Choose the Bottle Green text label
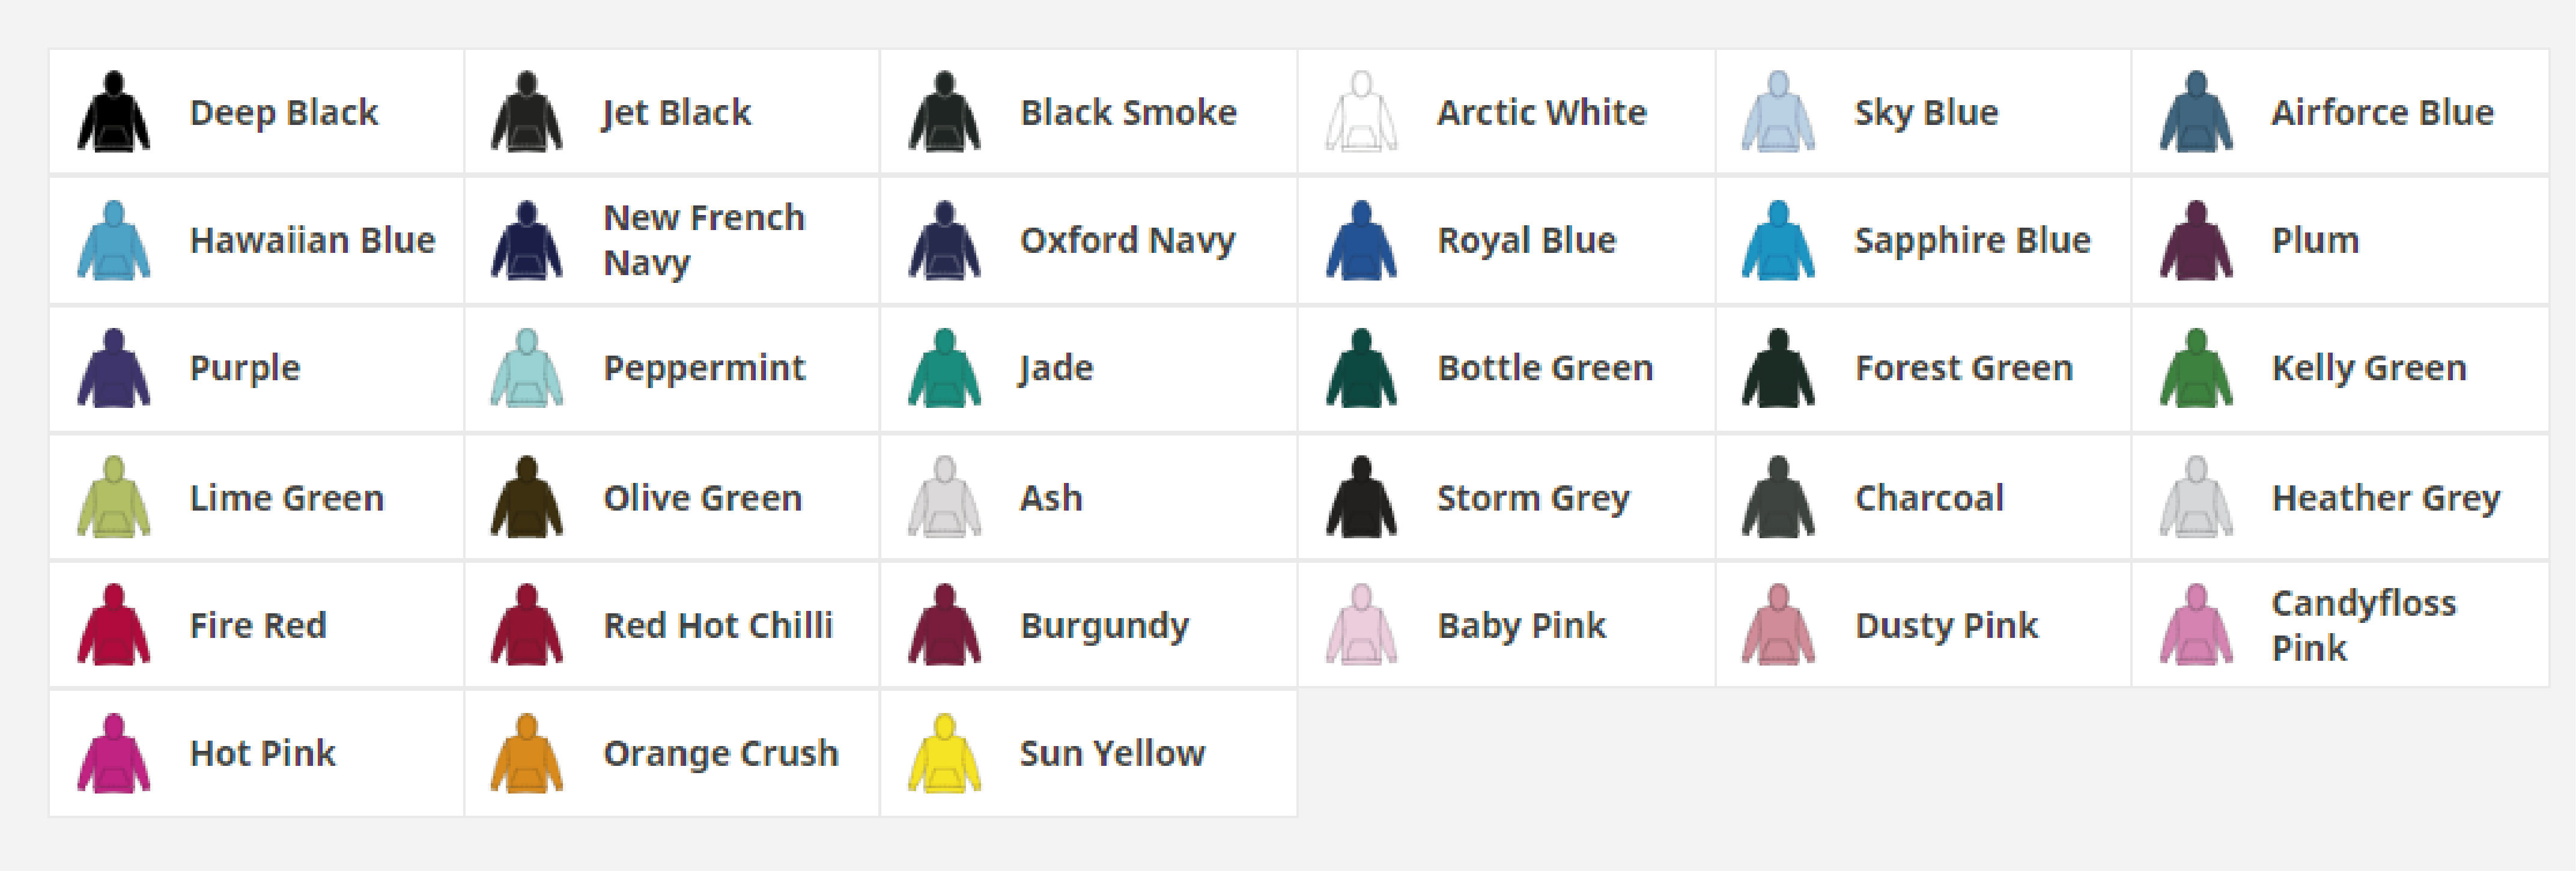The image size is (2576, 871). pyautogui.click(x=1545, y=368)
